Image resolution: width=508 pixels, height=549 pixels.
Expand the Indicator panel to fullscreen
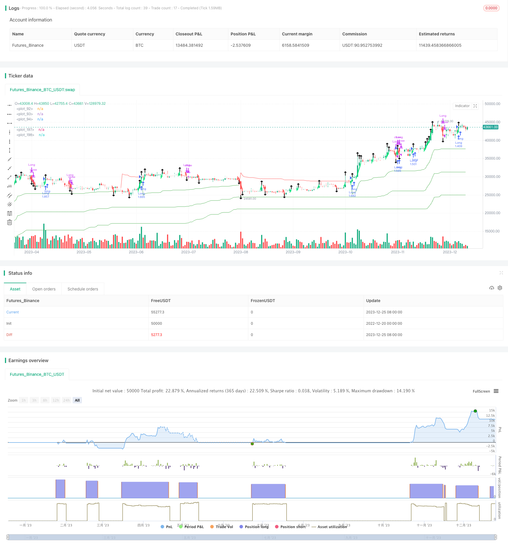tap(475, 106)
